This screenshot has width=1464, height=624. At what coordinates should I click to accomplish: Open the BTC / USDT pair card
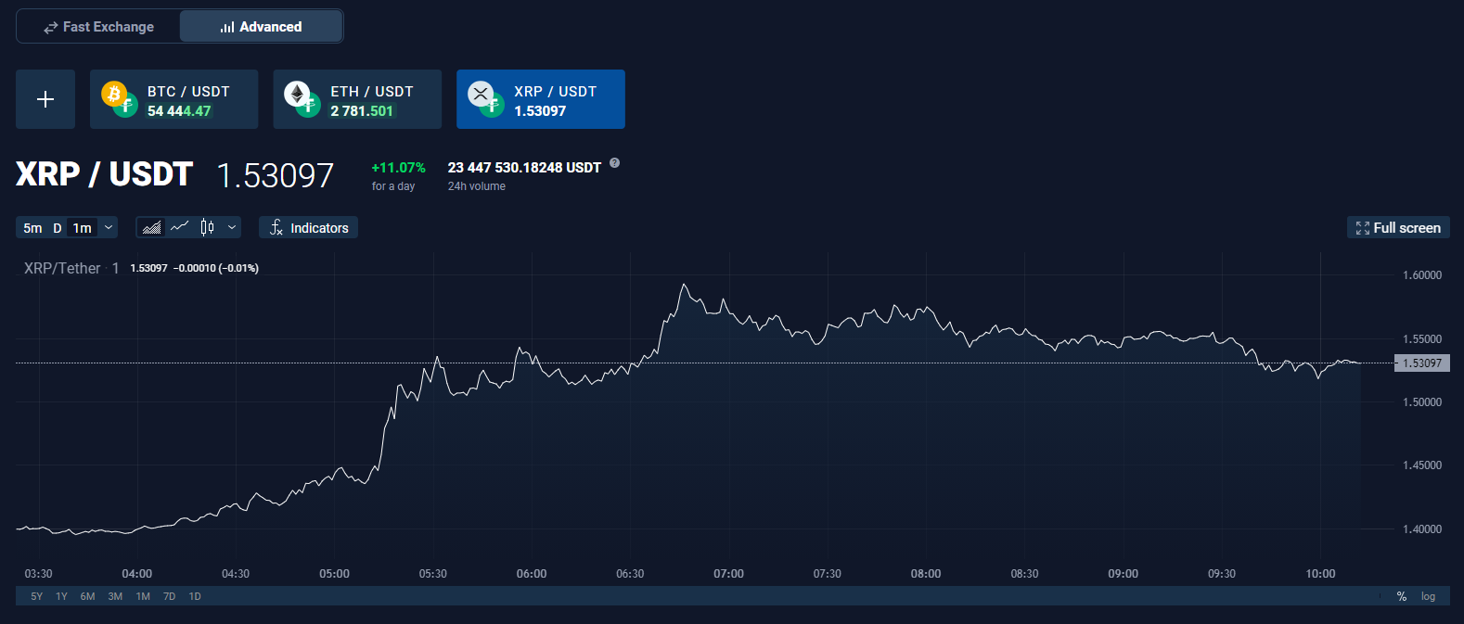(174, 99)
